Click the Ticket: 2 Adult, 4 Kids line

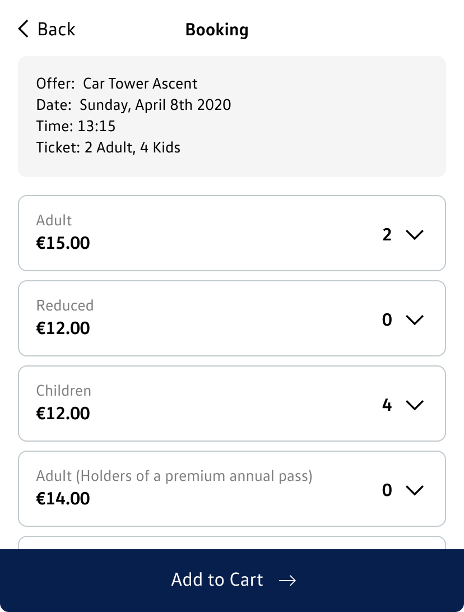pos(108,148)
